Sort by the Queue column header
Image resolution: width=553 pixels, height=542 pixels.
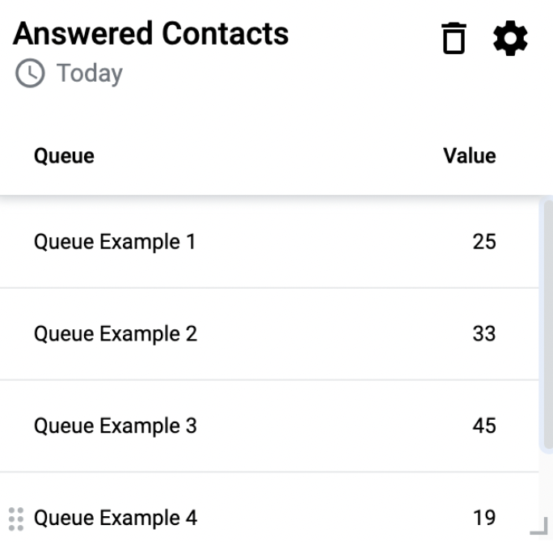click(x=64, y=156)
